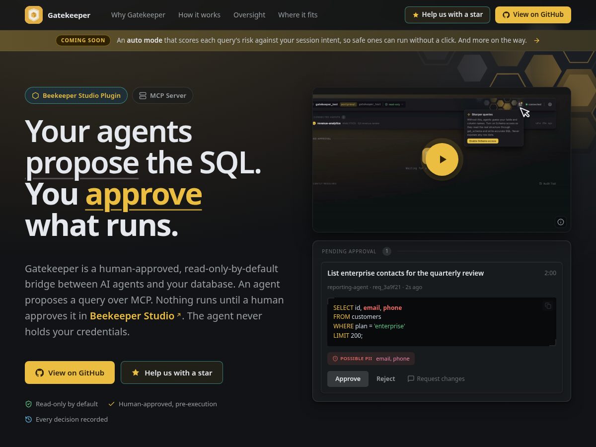This screenshot has height=447, width=596.
Task: Click the info icon on the video preview
Action: (x=561, y=222)
